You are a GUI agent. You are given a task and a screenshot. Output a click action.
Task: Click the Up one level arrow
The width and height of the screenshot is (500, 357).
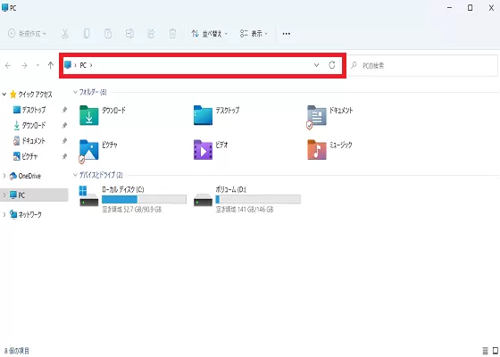point(50,65)
